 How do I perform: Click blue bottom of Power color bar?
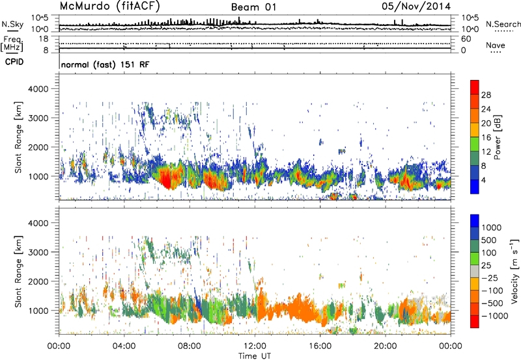coord(475,187)
